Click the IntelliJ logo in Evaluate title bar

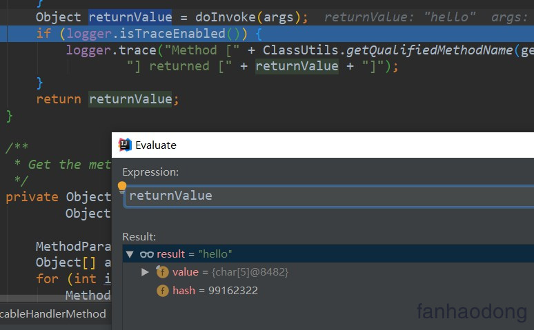click(125, 145)
